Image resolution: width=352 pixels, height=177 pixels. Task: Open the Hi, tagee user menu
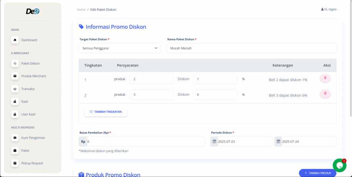(329, 9)
